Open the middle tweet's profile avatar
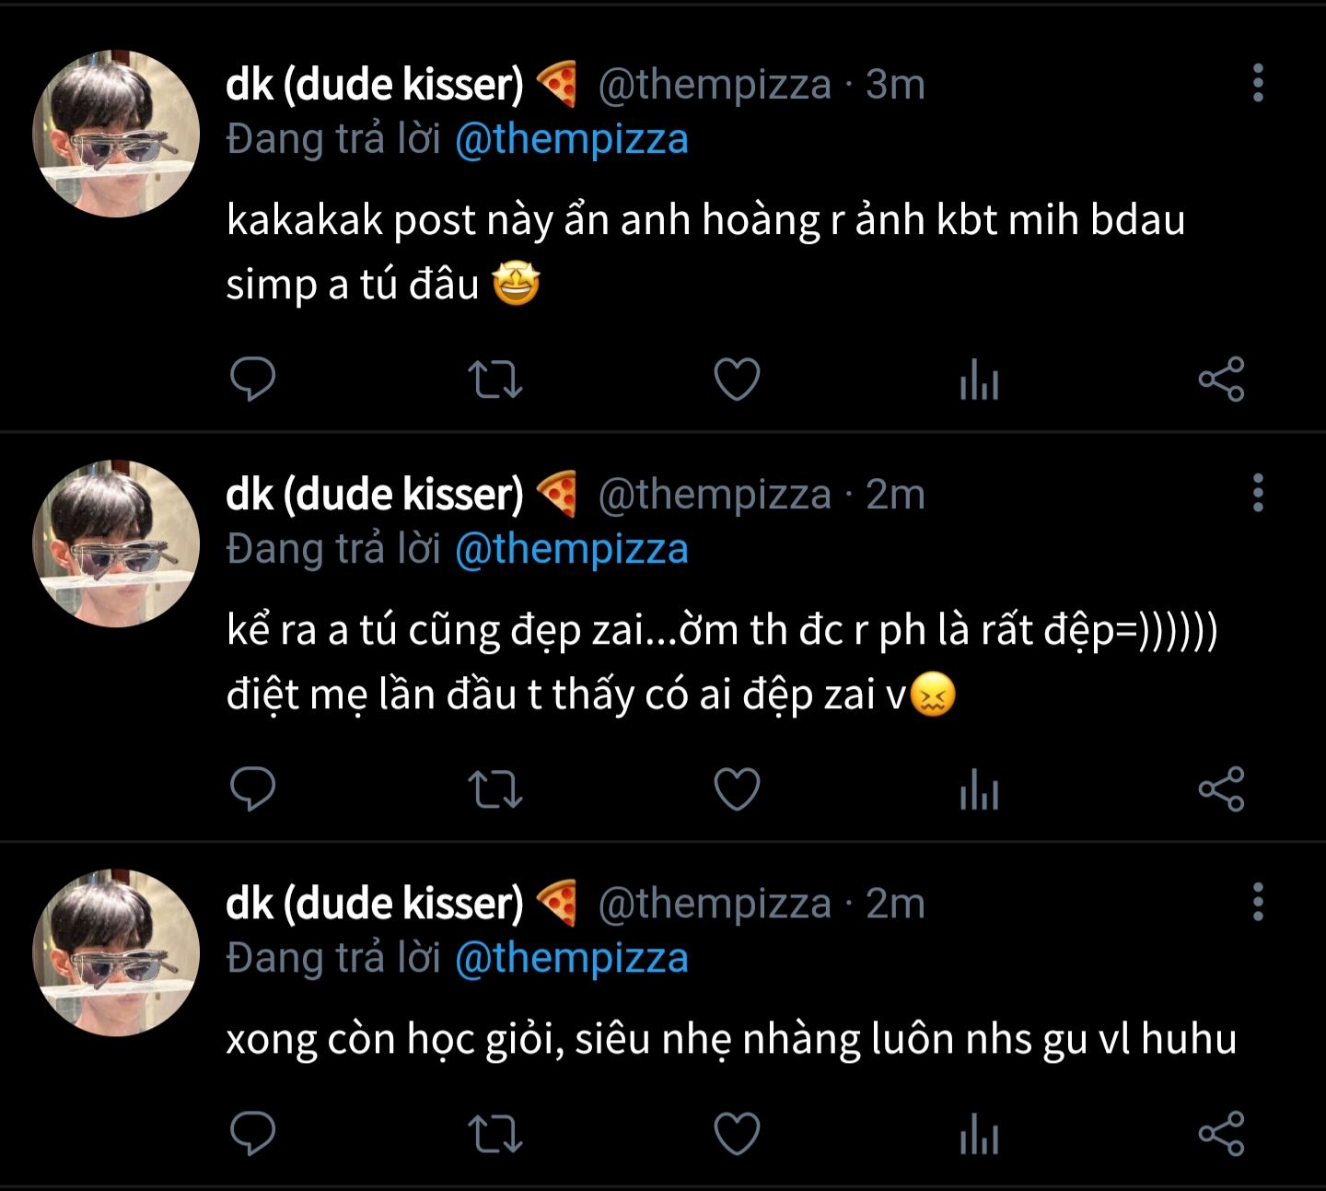 116,544
